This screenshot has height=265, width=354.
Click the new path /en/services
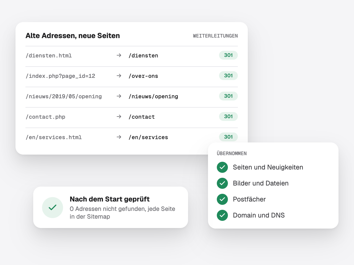coord(148,137)
